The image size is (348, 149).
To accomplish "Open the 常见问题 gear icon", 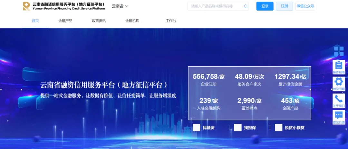I will [339, 84].
